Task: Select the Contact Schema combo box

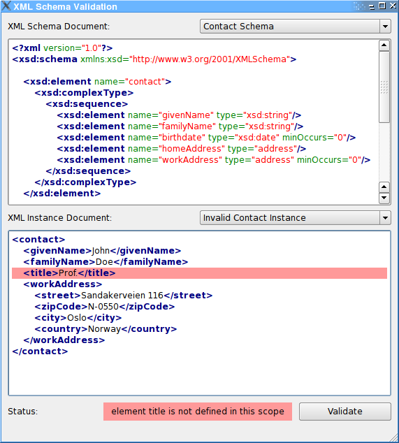Action: point(296,27)
